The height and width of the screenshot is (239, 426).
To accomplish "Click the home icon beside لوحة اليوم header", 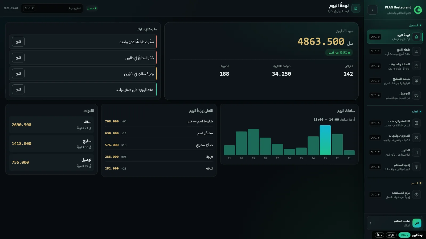I will tap(356, 8).
